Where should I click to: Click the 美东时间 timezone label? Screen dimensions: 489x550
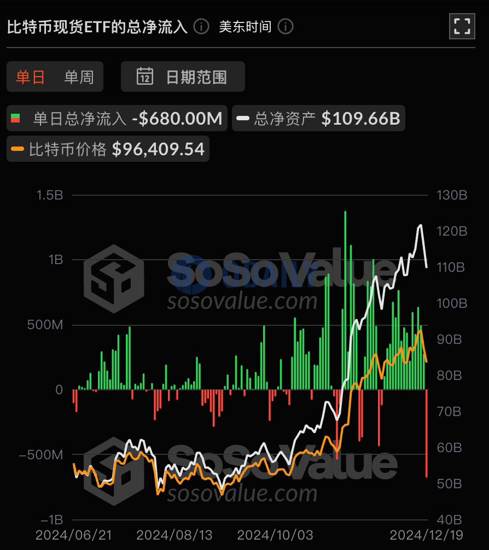coord(245,26)
